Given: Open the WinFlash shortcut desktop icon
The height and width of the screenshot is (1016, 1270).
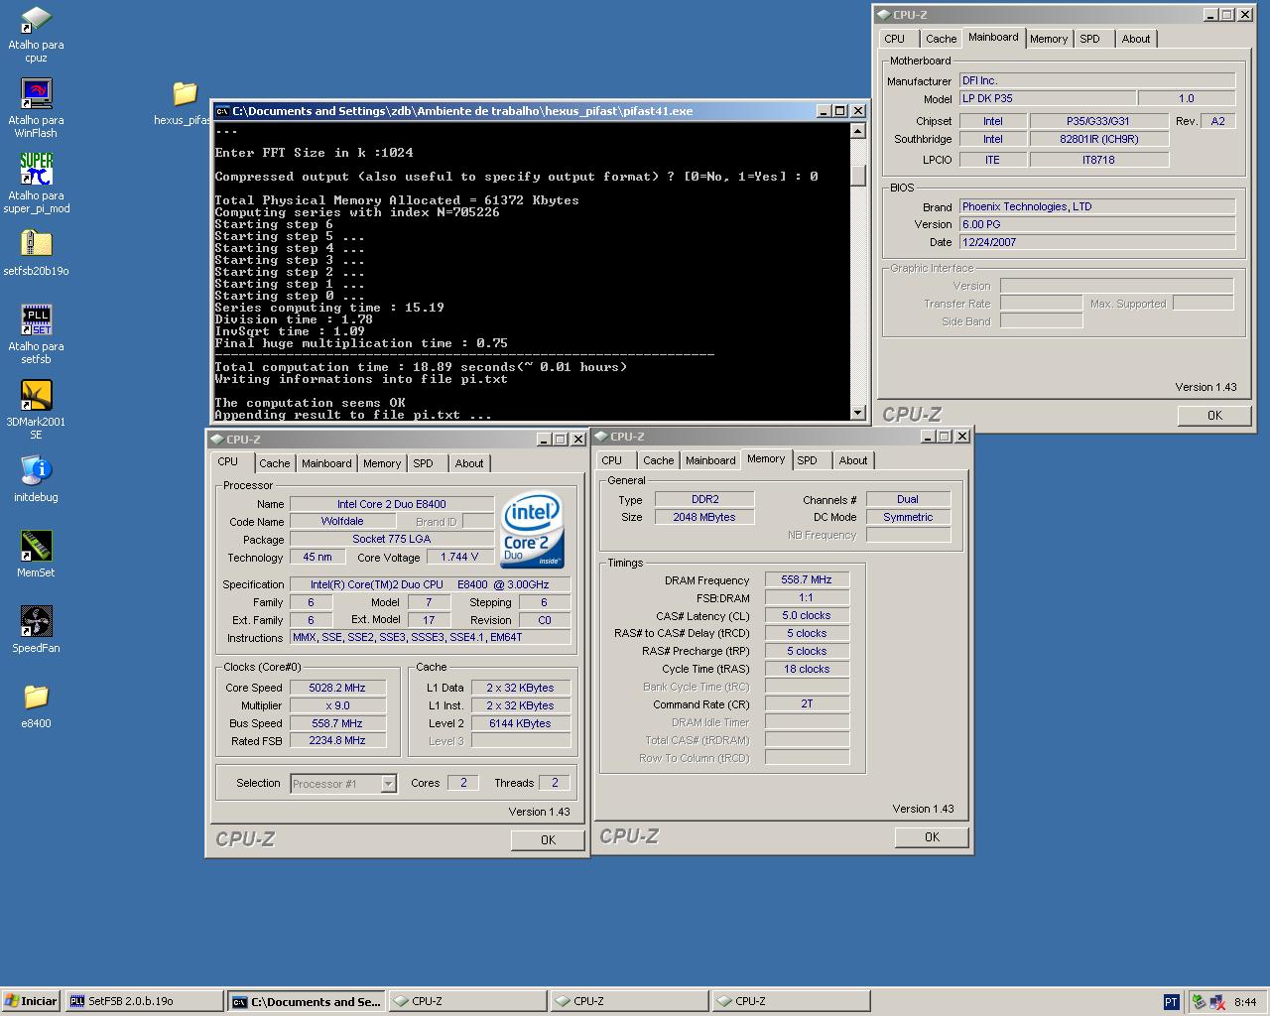Looking at the screenshot, I should 36,93.
